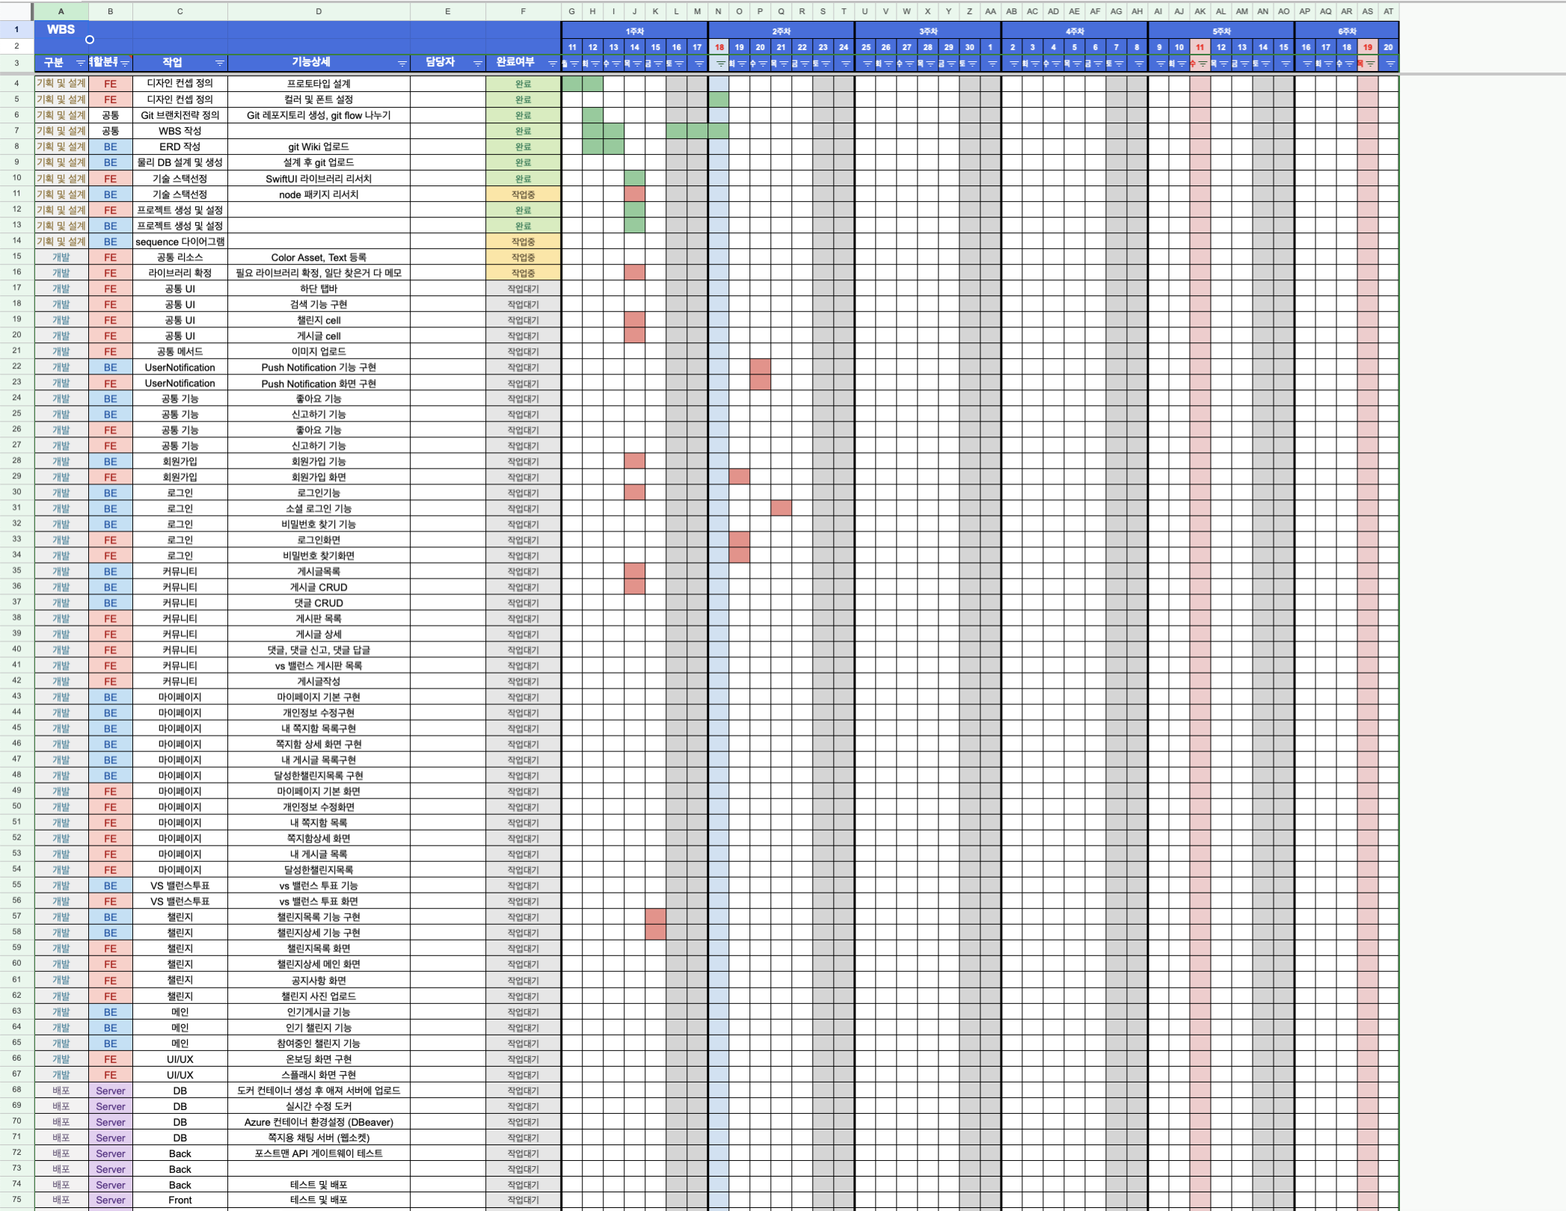Select column F header
1566x1211 pixels.
tap(523, 11)
